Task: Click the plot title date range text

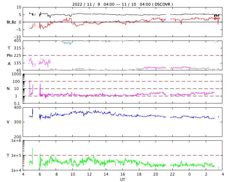Action: pos(123,4)
